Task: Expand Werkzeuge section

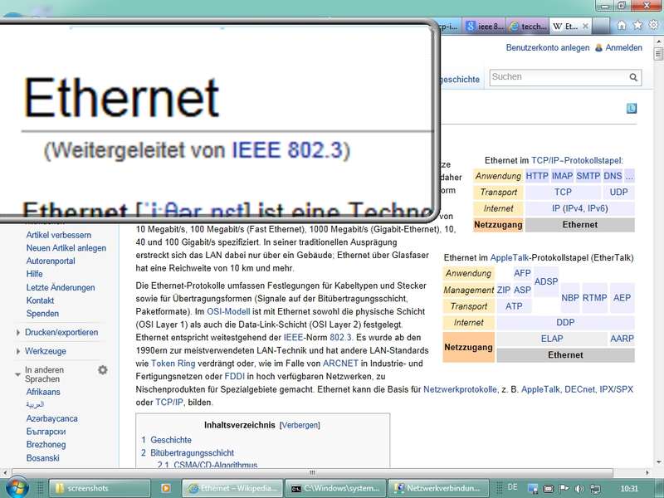Action: pos(45,351)
